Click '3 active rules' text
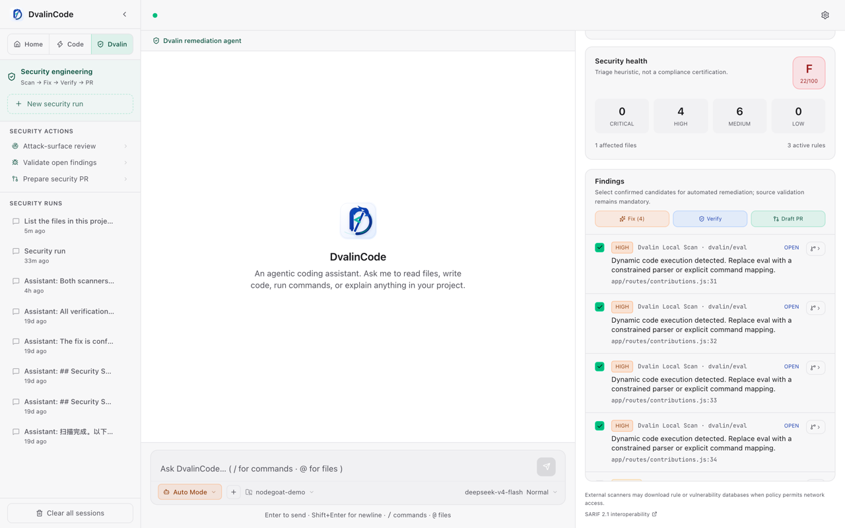 [806, 145]
